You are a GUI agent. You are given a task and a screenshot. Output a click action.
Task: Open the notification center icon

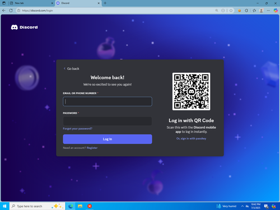267,206
